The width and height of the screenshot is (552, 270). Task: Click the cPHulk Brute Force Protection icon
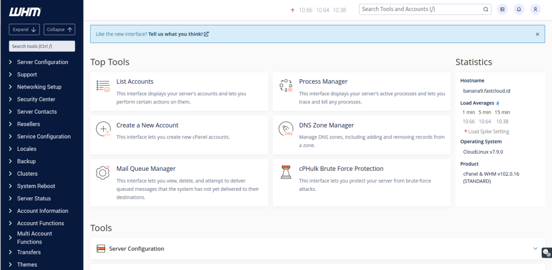click(x=286, y=172)
